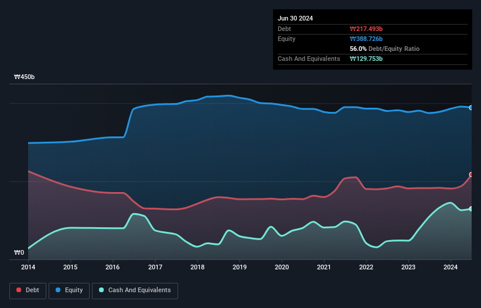This screenshot has width=481, height=308.
Task: Click Cash And Equivalents label in tooltip
Action: point(309,59)
